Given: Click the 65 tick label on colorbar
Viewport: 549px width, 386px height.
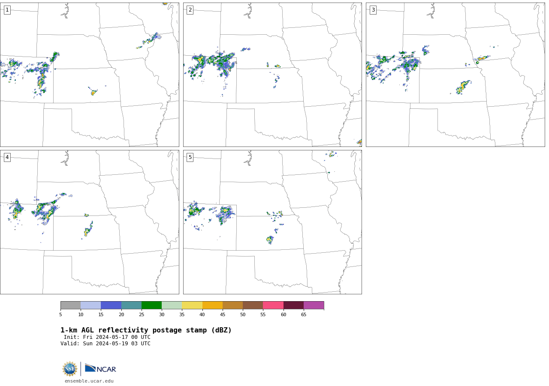Looking at the screenshot, I should [304, 315].
